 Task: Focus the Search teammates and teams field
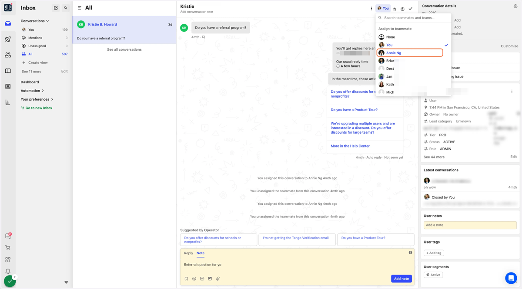413,18
